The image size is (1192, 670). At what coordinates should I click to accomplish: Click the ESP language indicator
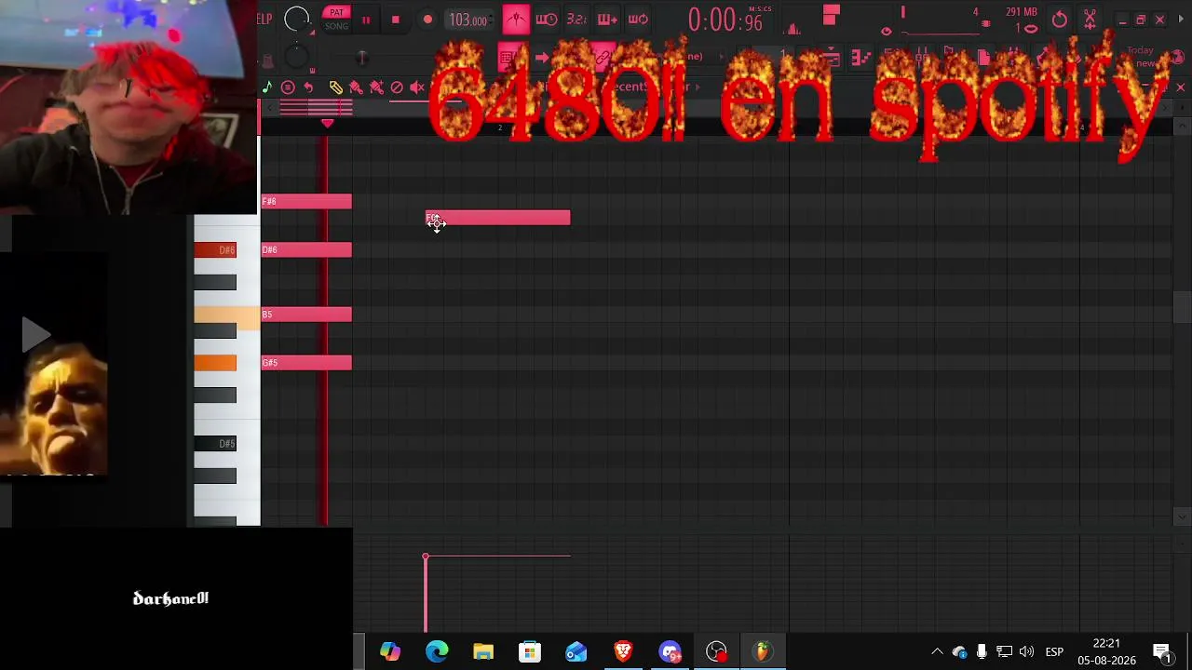coord(1054,651)
